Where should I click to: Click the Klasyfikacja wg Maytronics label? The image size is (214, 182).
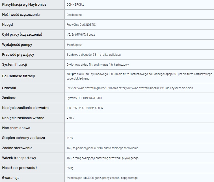tap(24, 5)
